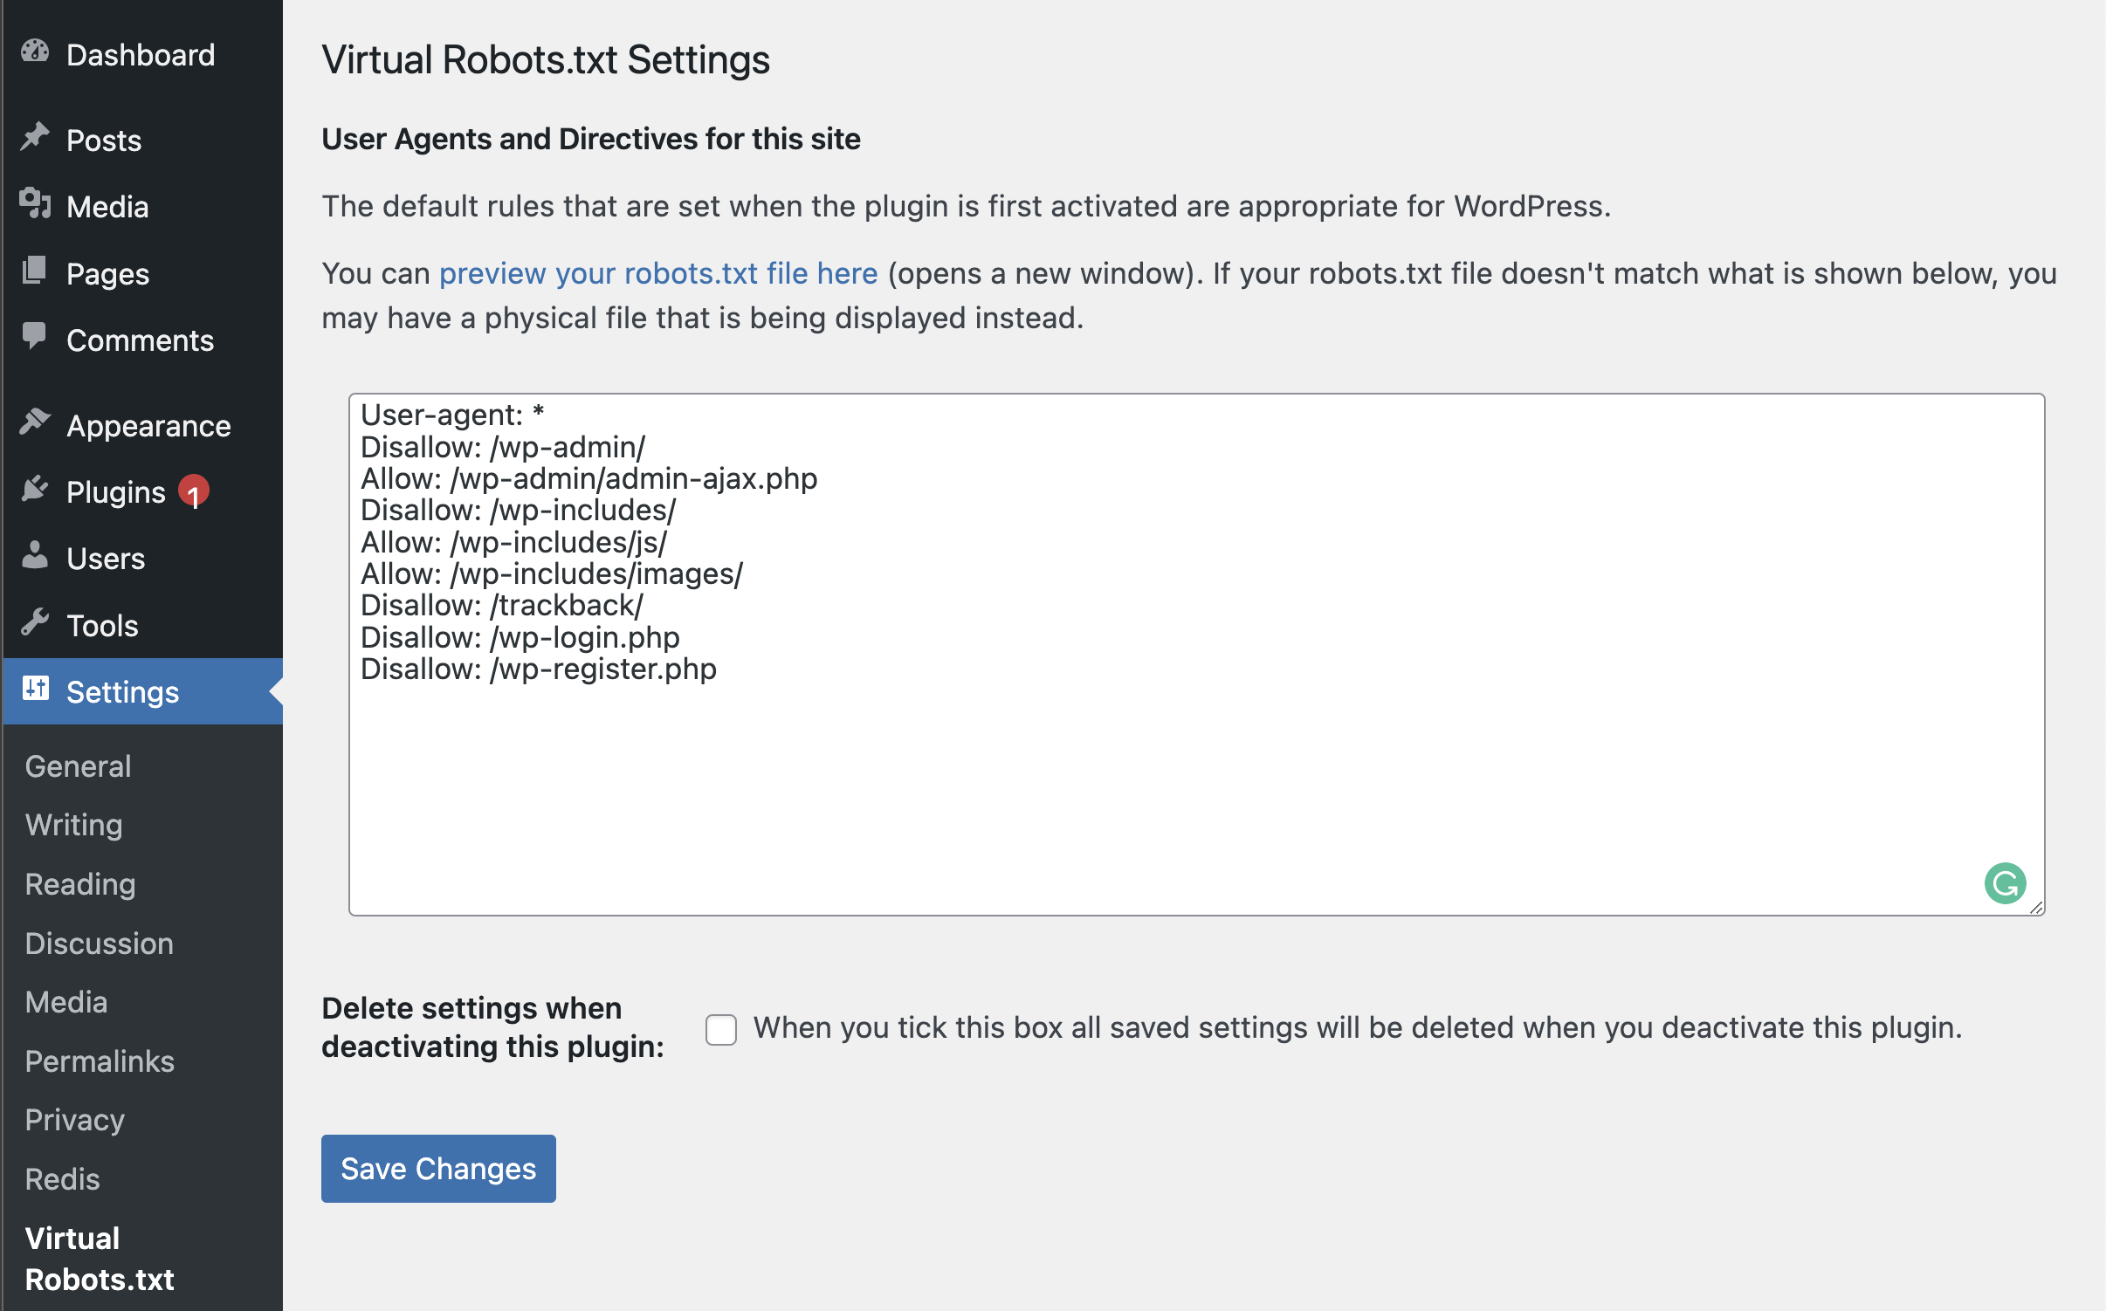Screen dimensions: 2106x1311
Task: Go to Reading settings submenu
Action: pos(80,884)
